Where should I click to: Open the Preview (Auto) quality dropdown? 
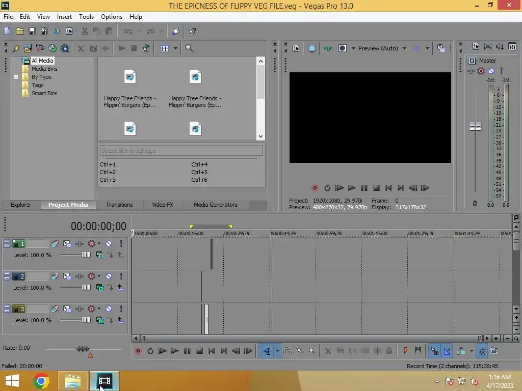pyautogui.click(x=404, y=48)
